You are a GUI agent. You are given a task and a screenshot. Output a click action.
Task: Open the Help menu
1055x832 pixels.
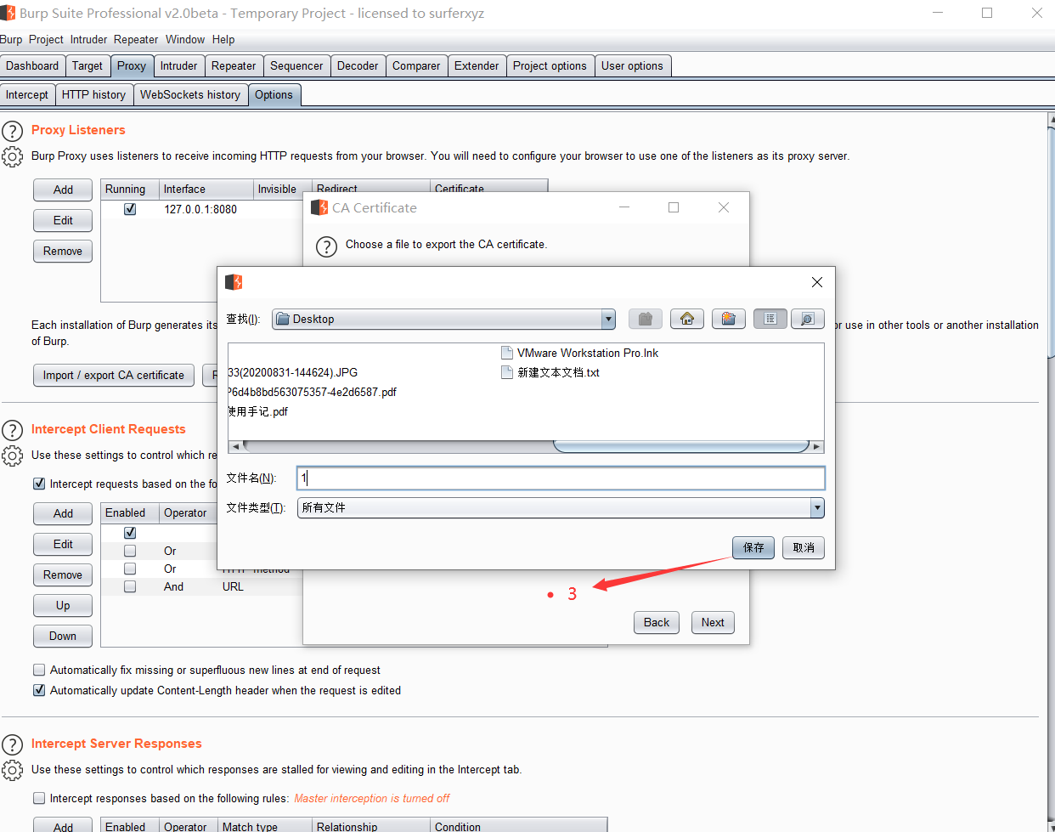223,39
